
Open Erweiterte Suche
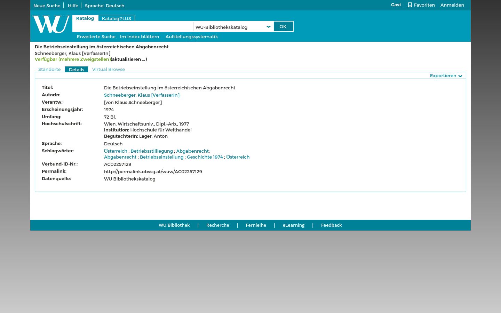coord(96,37)
